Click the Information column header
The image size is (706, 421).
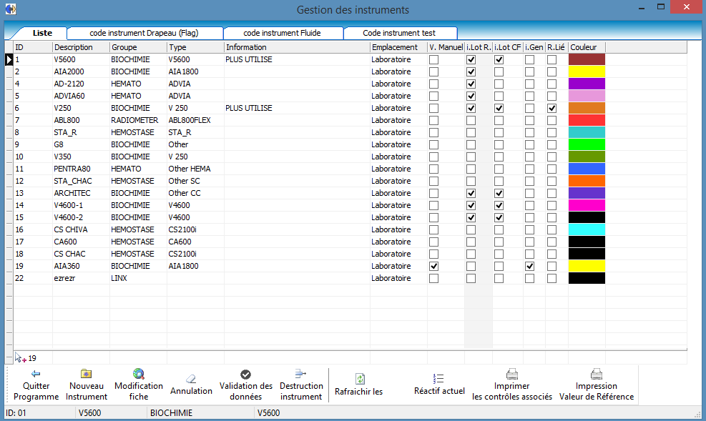297,47
